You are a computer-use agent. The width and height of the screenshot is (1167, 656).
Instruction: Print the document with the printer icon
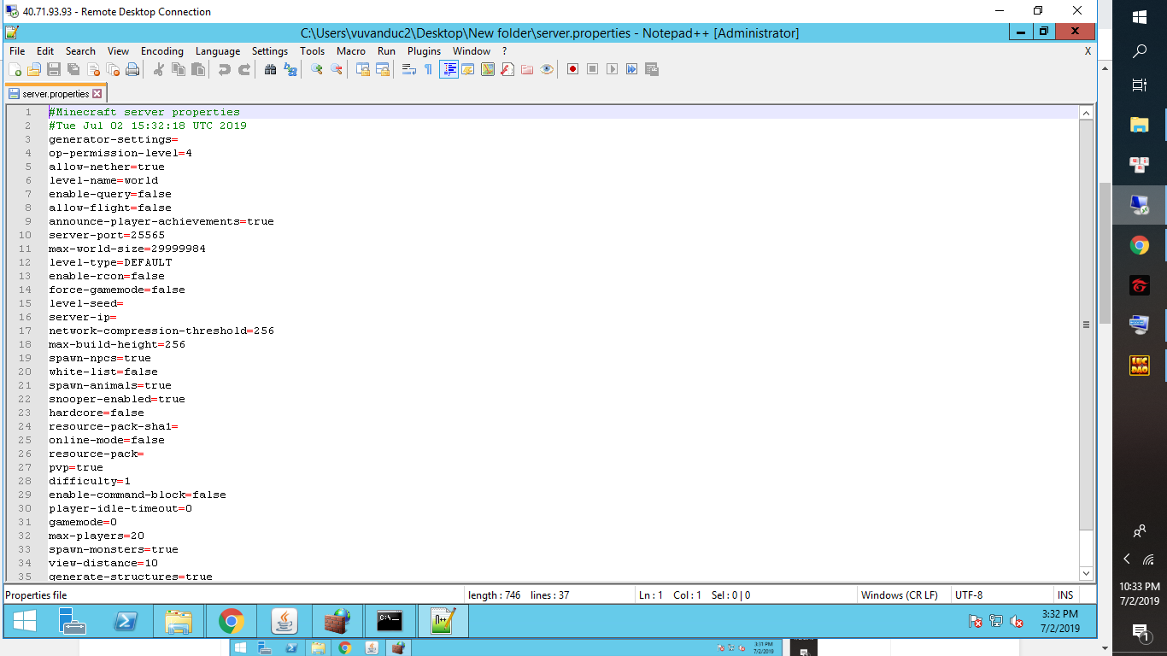(x=132, y=69)
